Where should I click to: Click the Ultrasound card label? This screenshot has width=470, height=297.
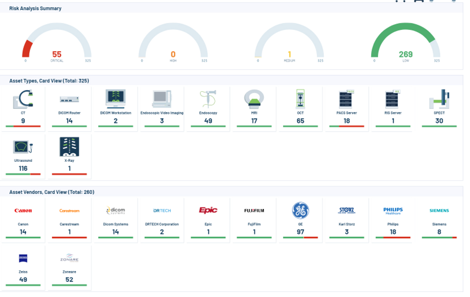click(23, 160)
